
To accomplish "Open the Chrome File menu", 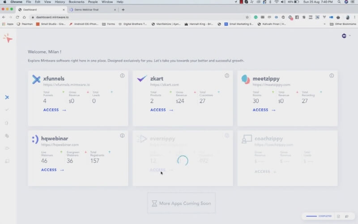I will pyautogui.click(x=29, y=2).
